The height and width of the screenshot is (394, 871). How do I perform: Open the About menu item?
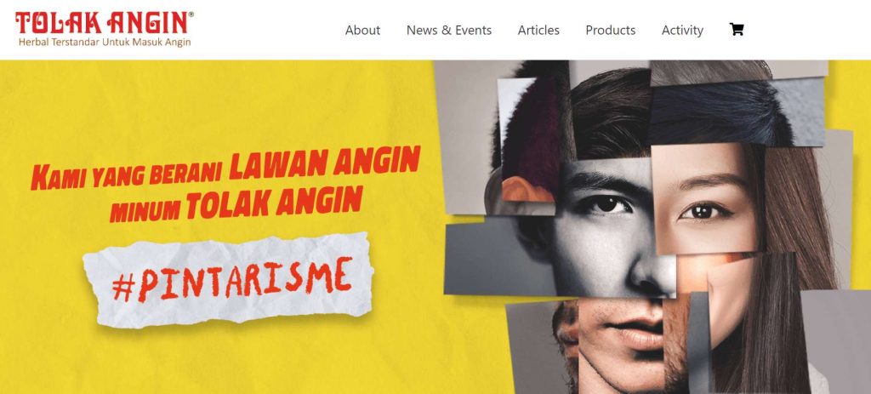pos(362,30)
